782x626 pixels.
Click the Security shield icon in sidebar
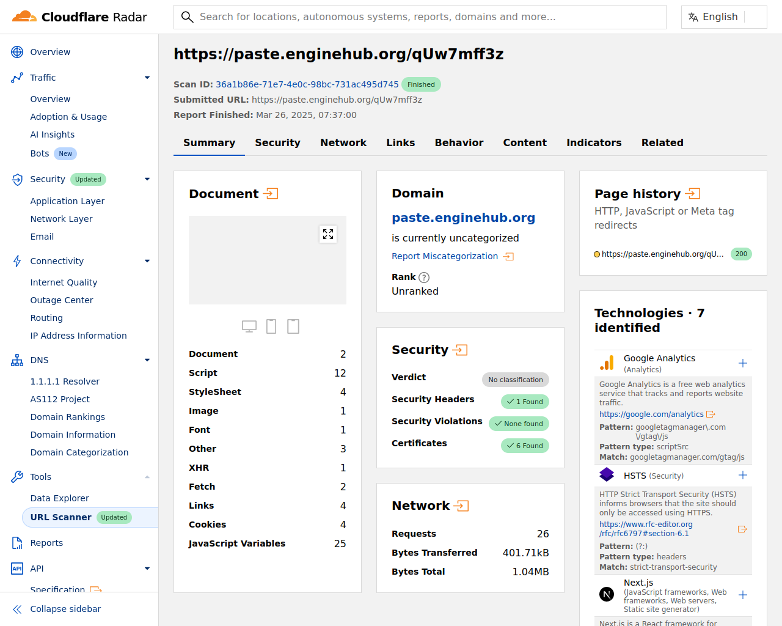click(x=17, y=179)
